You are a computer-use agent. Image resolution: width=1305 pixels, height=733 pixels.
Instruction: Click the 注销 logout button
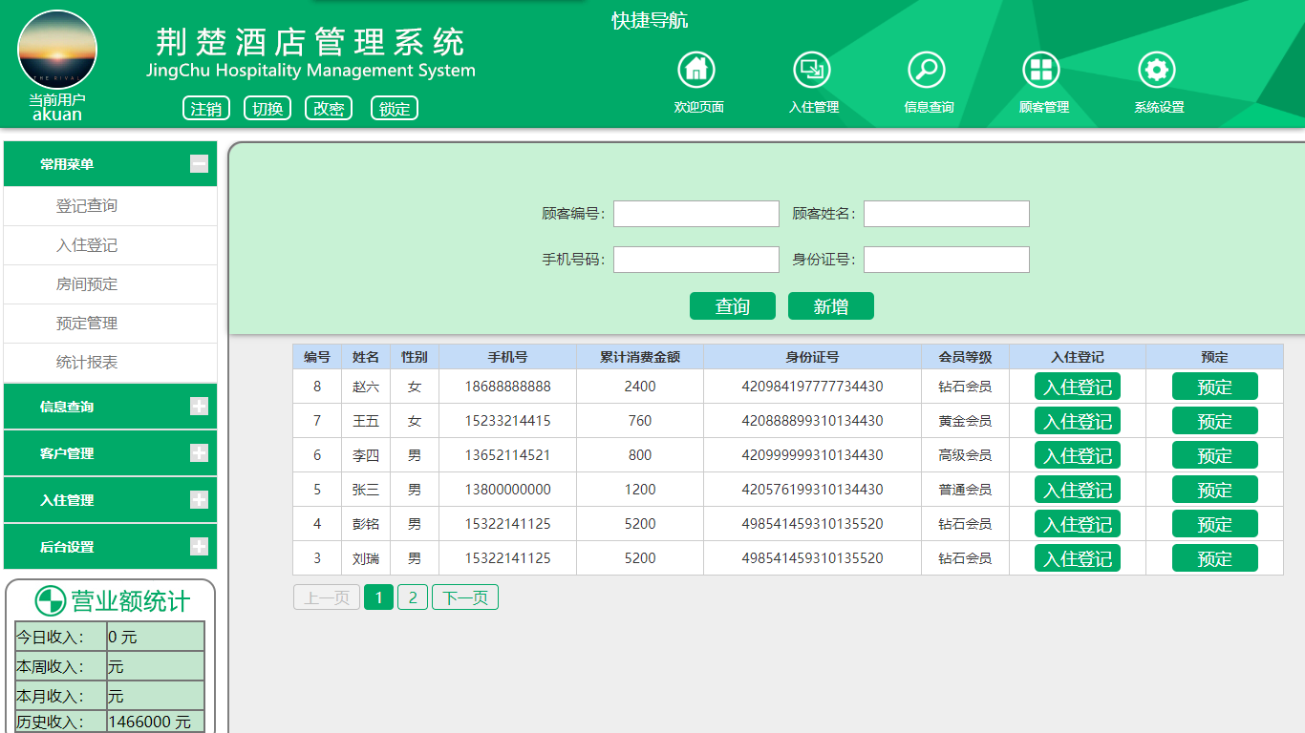pyautogui.click(x=206, y=108)
